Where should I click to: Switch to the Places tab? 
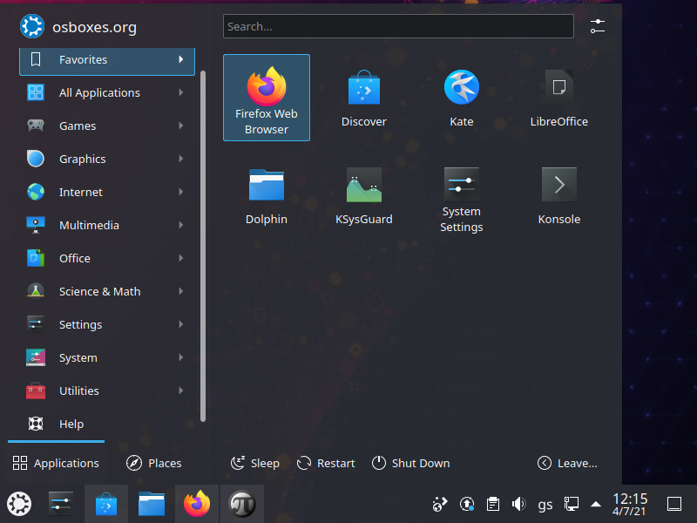click(154, 463)
